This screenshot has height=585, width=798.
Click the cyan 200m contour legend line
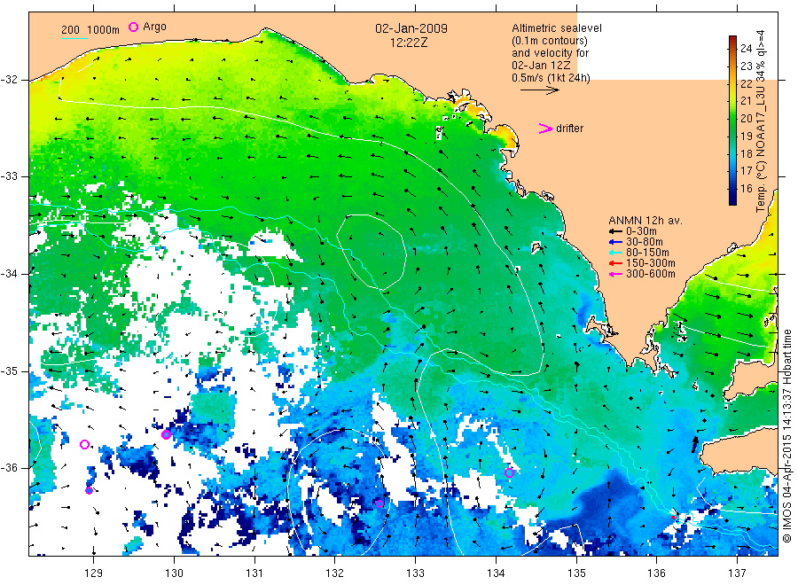(x=74, y=38)
